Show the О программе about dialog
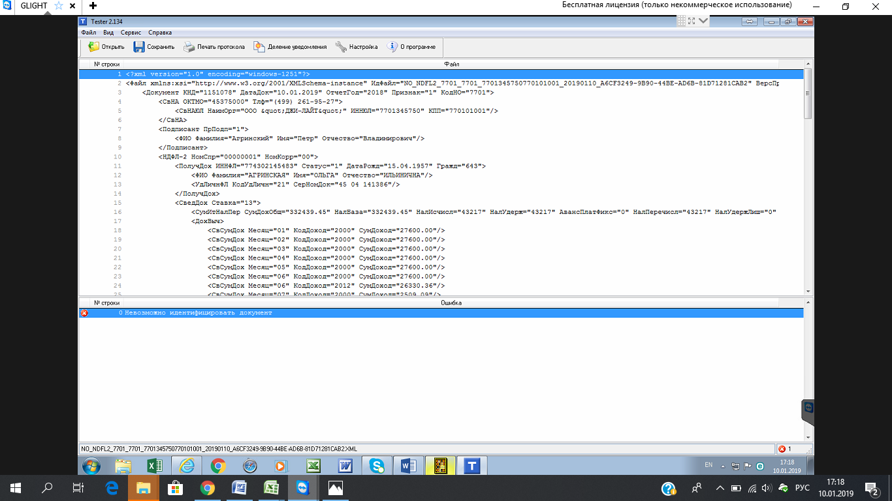This screenshot has width=892, height=501. coord(411,47)
